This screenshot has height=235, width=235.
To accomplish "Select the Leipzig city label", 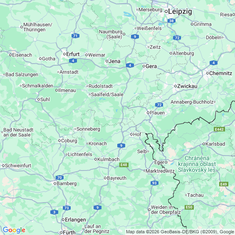I will (x=180, y=11).
